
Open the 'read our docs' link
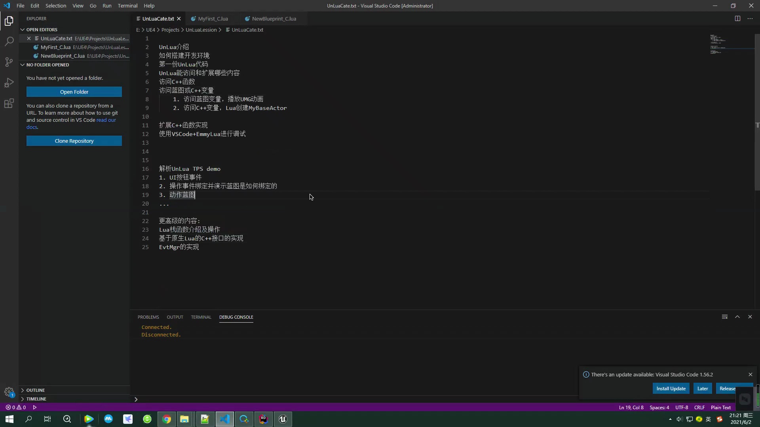[105, 120]
